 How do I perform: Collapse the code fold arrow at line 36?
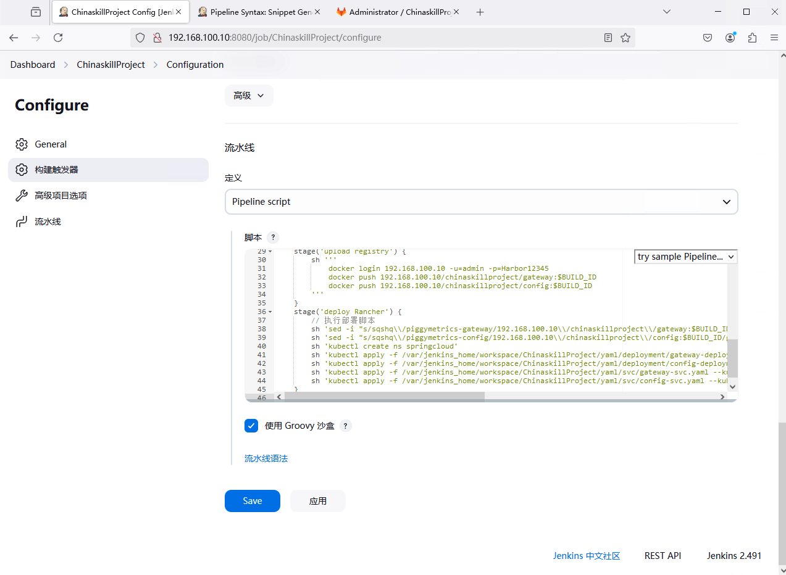coord(270,312)
